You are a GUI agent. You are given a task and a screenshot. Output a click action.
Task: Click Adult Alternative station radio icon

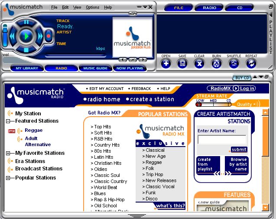20,139
